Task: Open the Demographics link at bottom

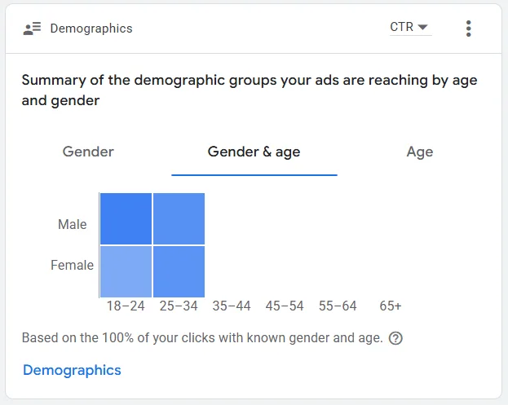Action: coord(72,370)
